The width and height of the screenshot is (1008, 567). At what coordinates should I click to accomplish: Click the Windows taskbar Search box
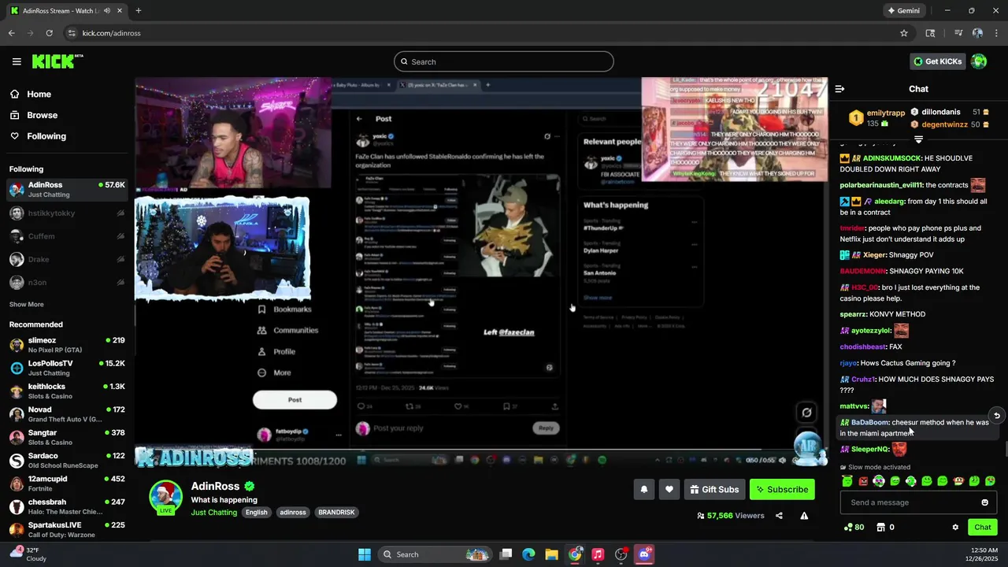[434, 554]
